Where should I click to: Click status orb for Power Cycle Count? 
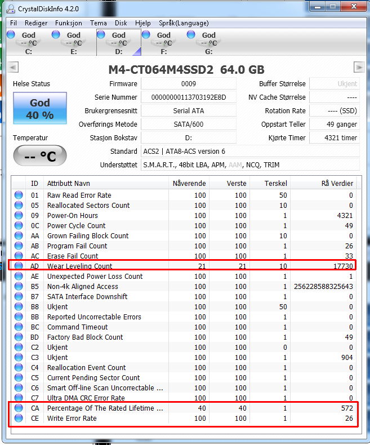pyautogui.click(x=19, y=226)
